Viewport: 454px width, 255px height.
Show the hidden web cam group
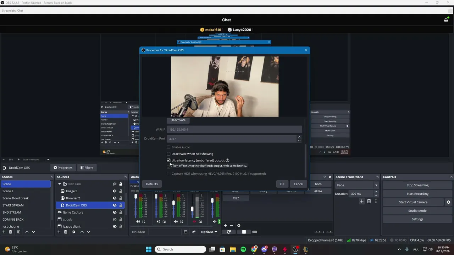115,184
